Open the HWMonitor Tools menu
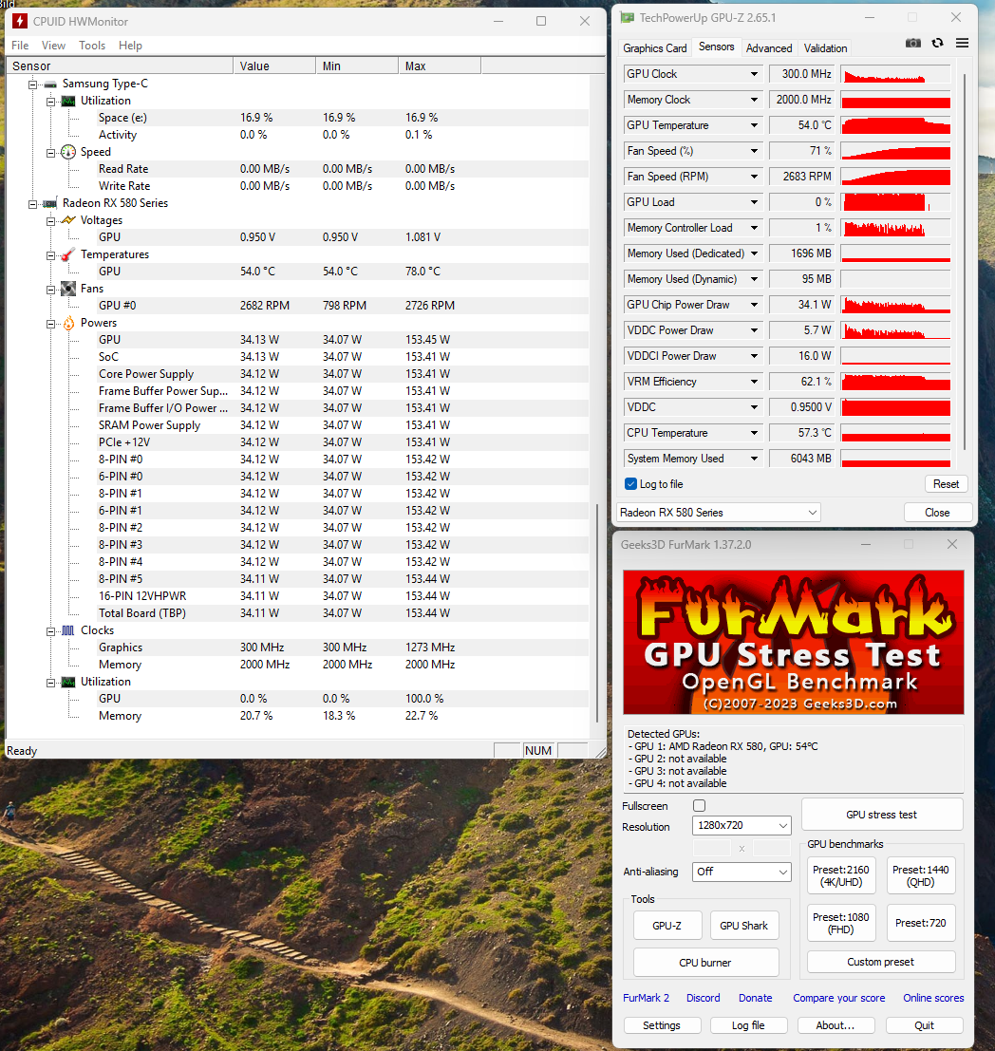Screen dimensions: 995x1051 pos(92,46)
